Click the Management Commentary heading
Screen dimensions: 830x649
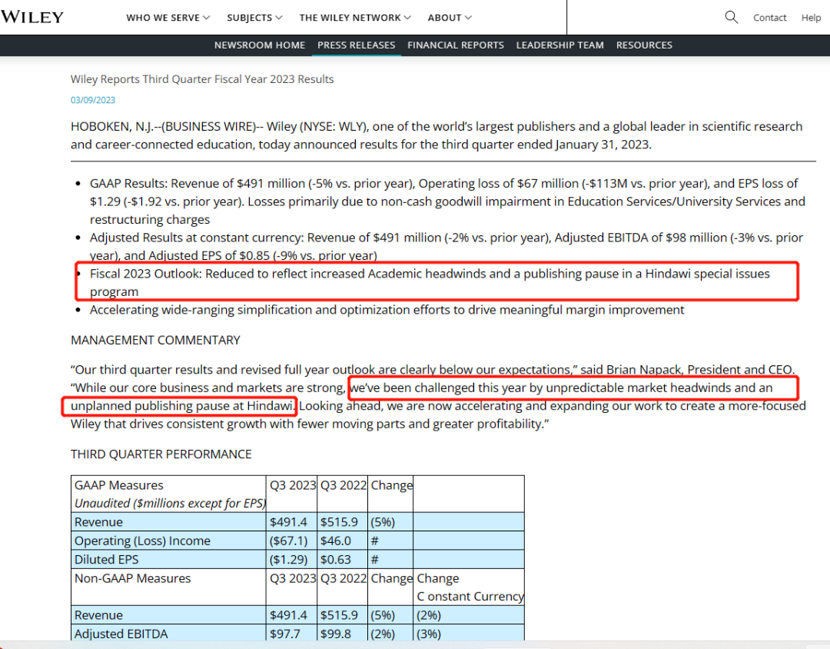[155, 340]
